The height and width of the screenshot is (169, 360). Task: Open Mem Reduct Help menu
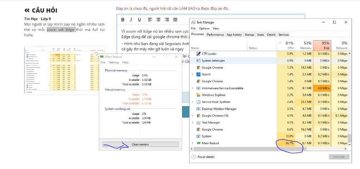coord(126,62)
